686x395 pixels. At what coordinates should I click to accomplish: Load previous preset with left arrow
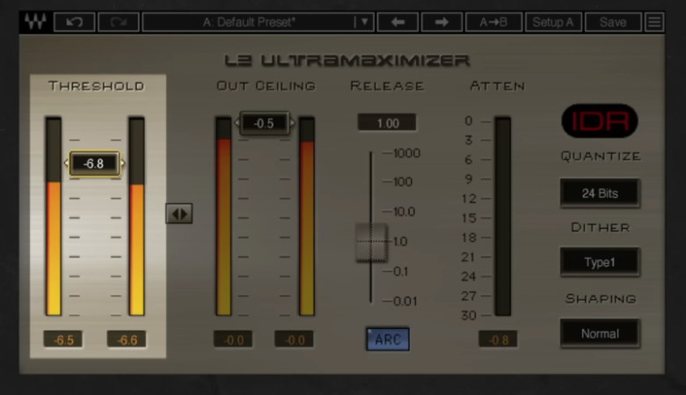click(398, 22)
